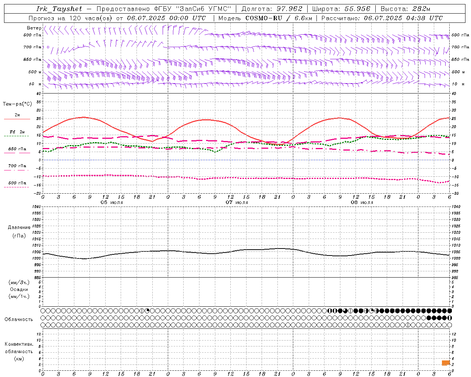Click the (км) unit label under convective cloudiness

(19, 359)
